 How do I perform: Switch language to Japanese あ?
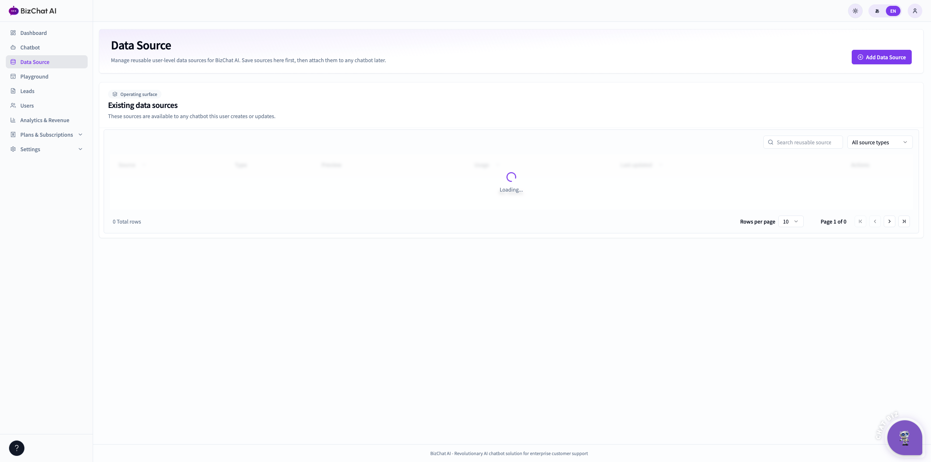877,11
